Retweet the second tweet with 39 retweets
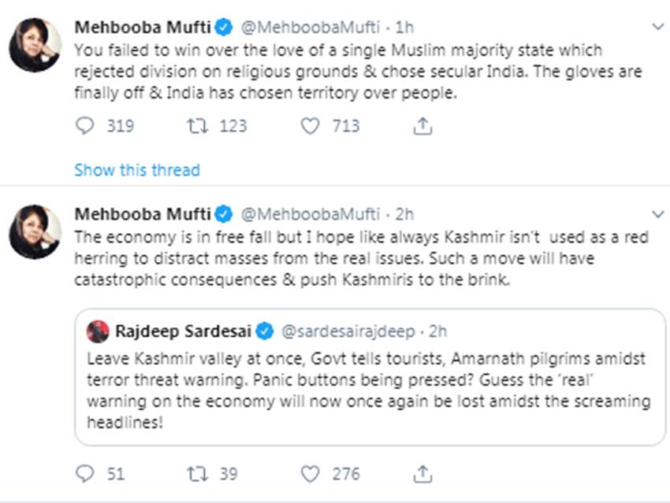 point(197,474)
